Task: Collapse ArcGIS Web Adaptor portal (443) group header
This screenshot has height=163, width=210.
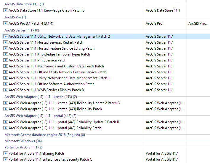Action: click(40, 115)
